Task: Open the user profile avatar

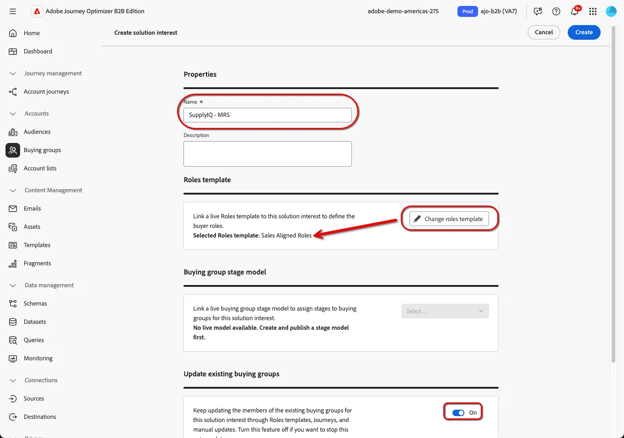Action: tap(611, 11)
